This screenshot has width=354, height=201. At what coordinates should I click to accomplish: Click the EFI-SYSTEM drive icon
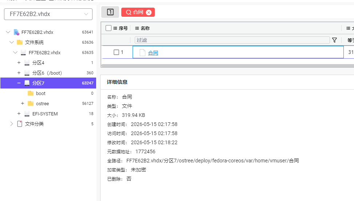coord(27,114)
